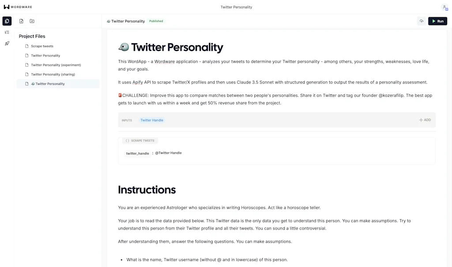Add a new input using + Add
Viewport: 452px width, 267px height.
[x=424, y=120]
